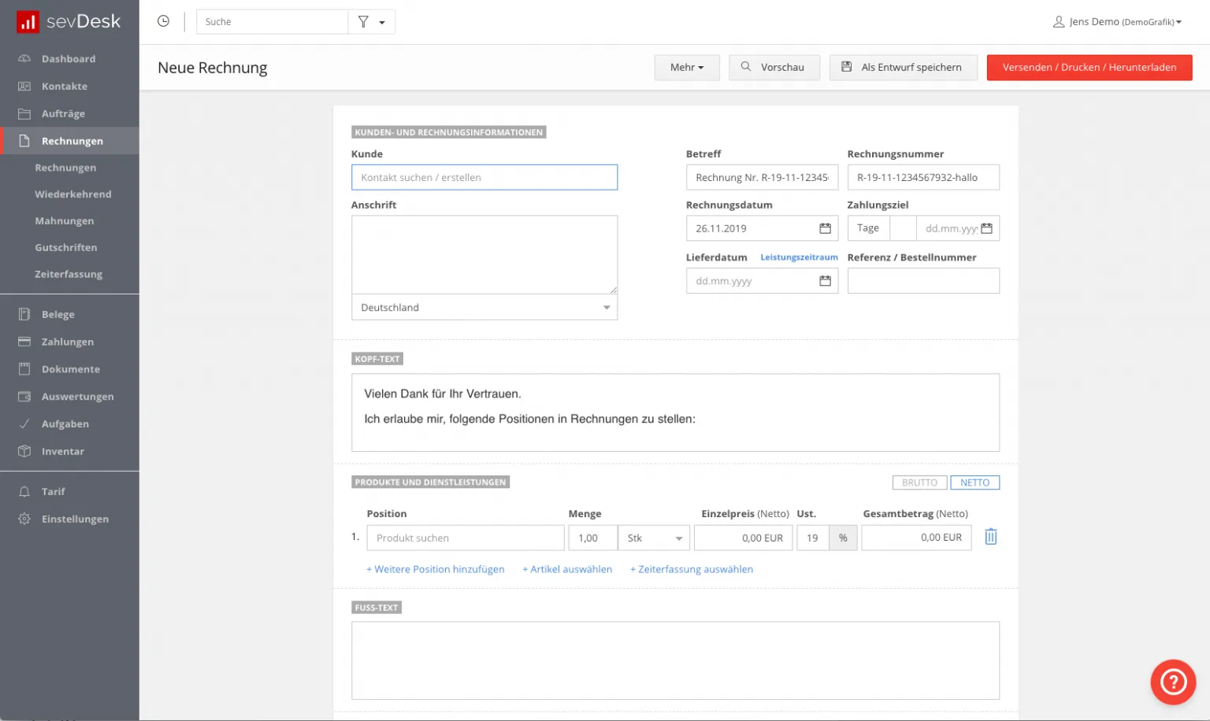Viewport: 1210px width, 721px height.
Task: Click + Artikel auswählen link
Action: (567, 569)
